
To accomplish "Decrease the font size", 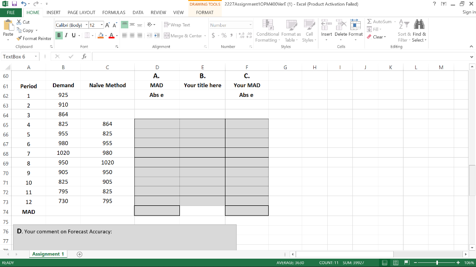I will pos(115,25).
